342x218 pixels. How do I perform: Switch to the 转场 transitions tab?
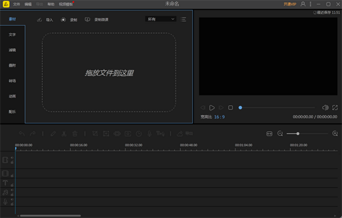click(x=12, y=81)
